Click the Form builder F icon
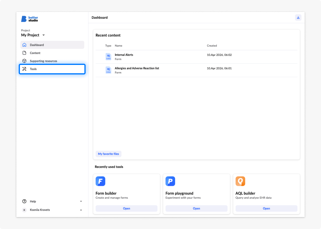 pos(100,181)
